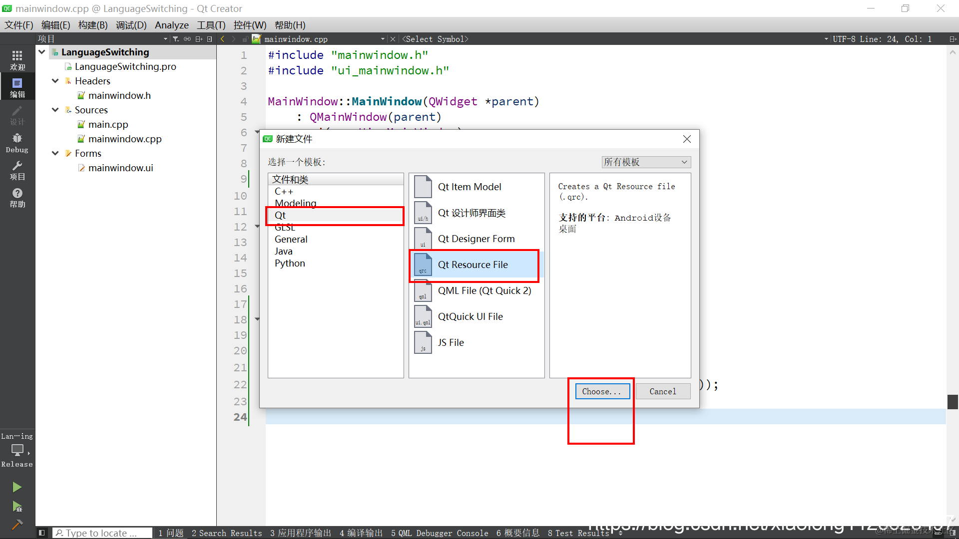Open the 所有模板 template filter dropdown
959x539 pixels.
(x=646, y=162)
